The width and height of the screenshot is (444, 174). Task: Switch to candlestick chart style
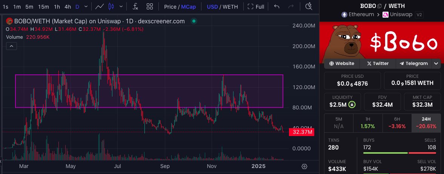[111, 6]
